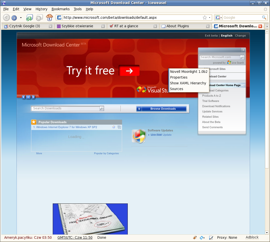
Task: Open the address bar history dropdown
Action: pos(209,18)
